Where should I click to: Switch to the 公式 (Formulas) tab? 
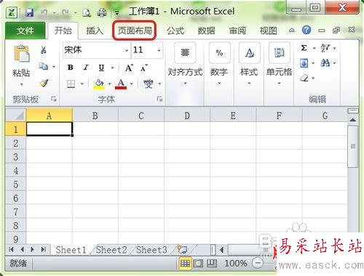click(175, 31)
